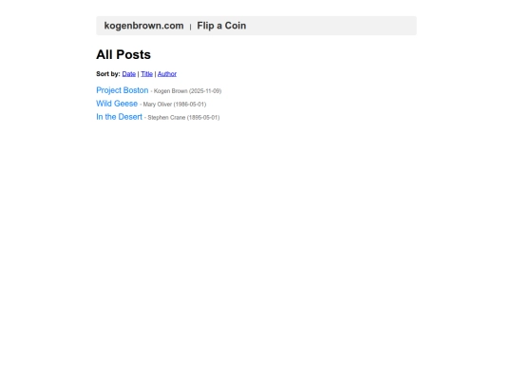The height and width of the screenshot is (385, 513).
Task: Sort the posts by Title
Action: point(146,74)
